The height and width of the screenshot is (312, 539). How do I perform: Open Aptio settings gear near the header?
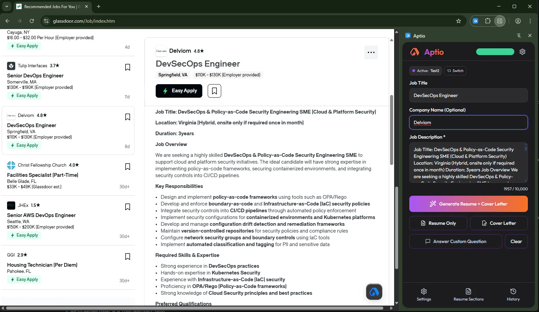point(522,52)
